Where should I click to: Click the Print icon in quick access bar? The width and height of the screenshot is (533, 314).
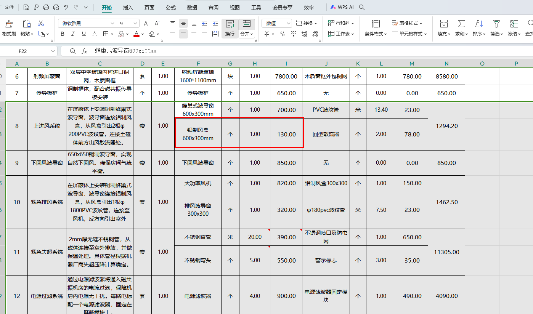click(x=46, y=7)
